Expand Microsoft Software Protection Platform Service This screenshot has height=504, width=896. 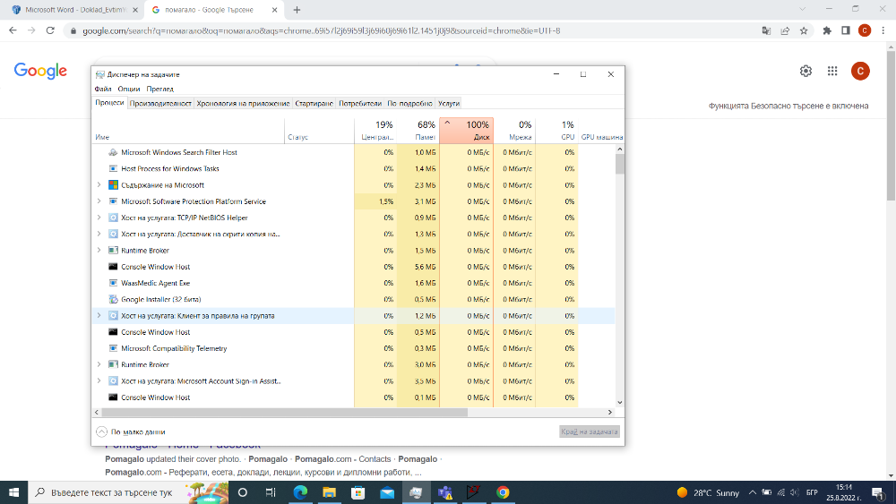[x=99, y=201]
